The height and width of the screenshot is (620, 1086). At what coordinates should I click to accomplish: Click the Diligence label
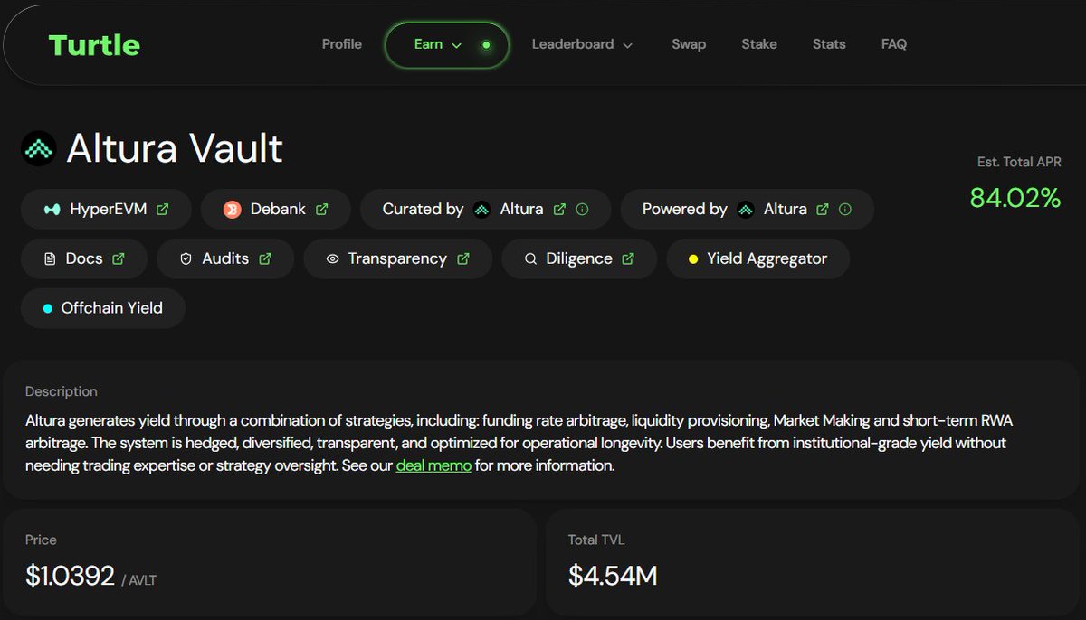click(x=579, y=258)
